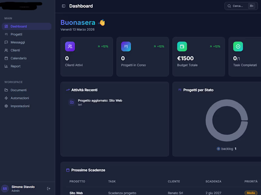The image size is (261, 195).
Task: Click the Dashboard grid icon in sidebar
Action: (6, 26)
